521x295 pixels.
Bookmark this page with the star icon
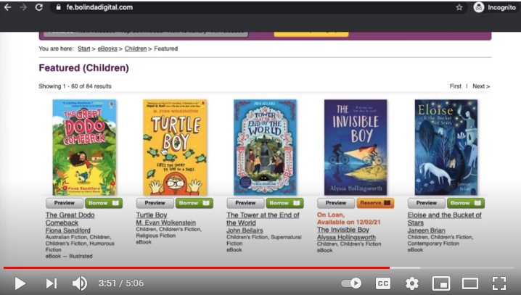pos(459,7)
